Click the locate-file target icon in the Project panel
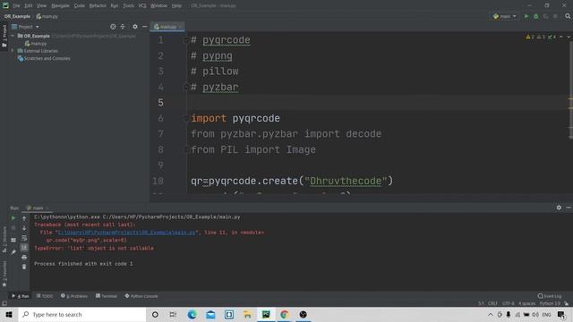This screenshot has width=573, height=322. [113, 27]
